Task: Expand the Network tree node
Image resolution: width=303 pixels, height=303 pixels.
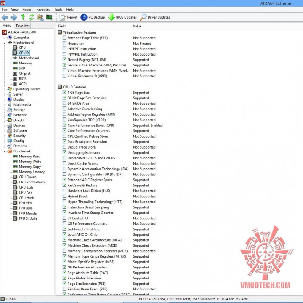Action: (x=5, y=115)
